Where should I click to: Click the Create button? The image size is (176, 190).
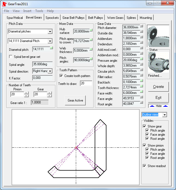point(159,87)
